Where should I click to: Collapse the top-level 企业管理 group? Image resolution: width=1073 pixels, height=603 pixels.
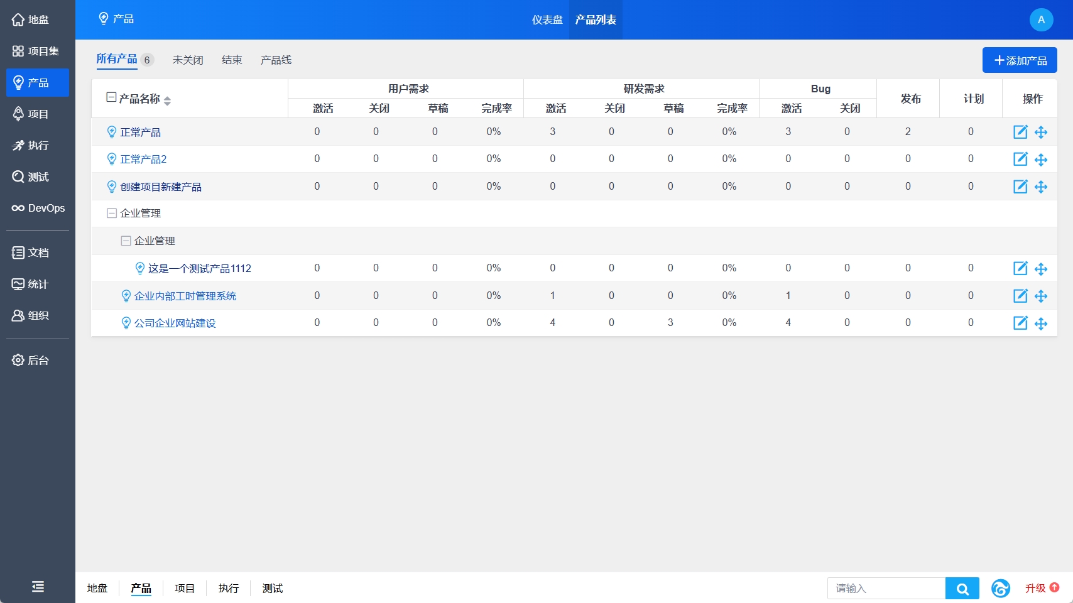112,214
